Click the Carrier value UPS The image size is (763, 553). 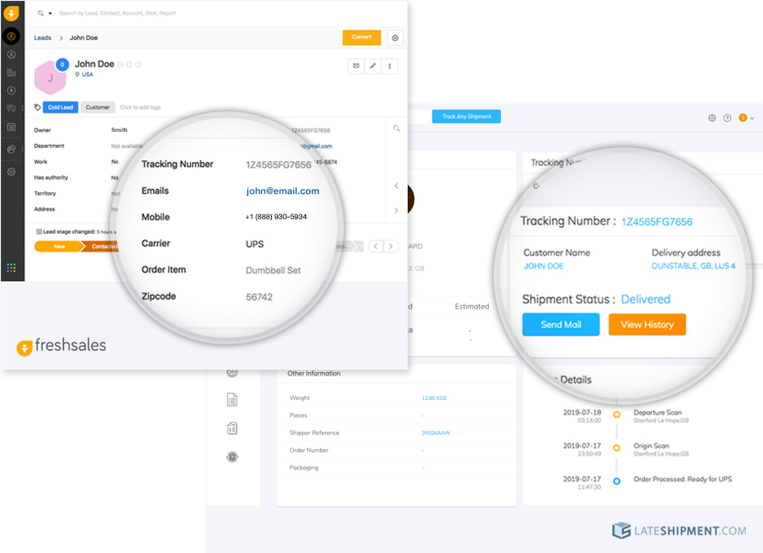point(255,244)
